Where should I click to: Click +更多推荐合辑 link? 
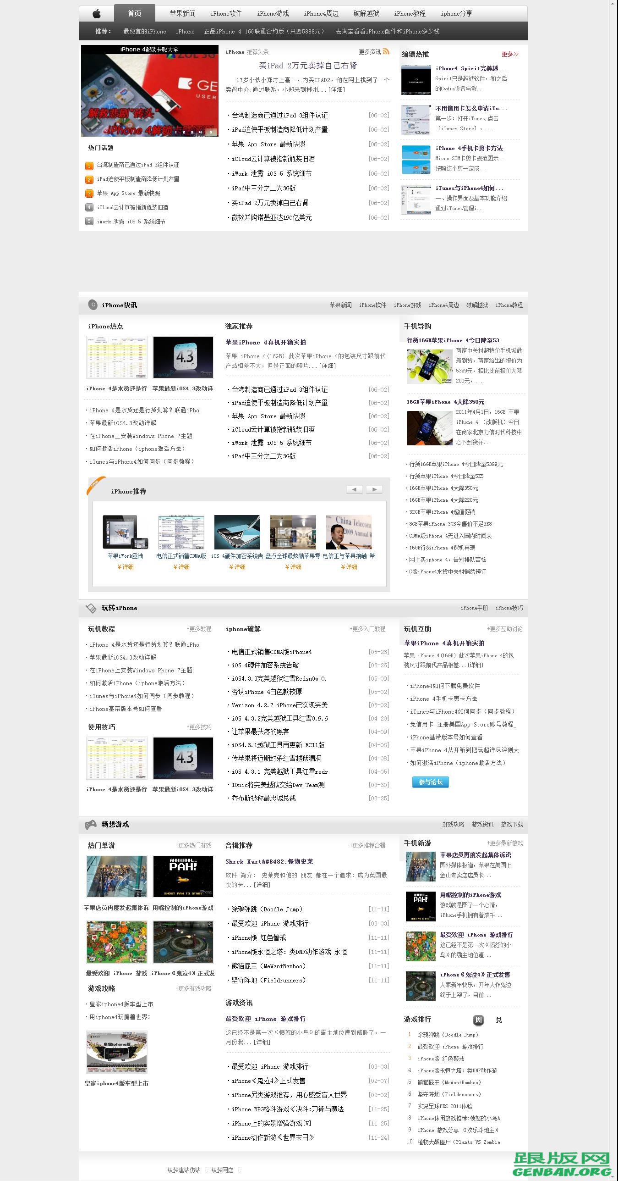click(367, 845)
